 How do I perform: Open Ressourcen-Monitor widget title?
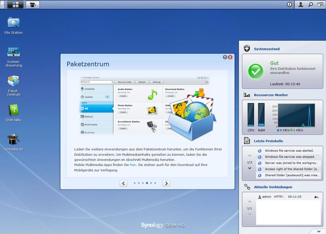tap(271, 95)
